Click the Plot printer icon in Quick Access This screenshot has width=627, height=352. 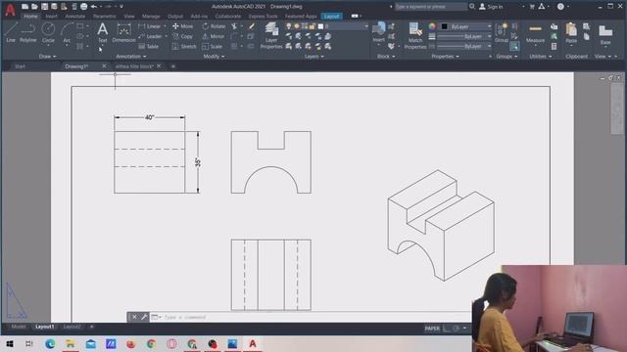pos(83,7)
